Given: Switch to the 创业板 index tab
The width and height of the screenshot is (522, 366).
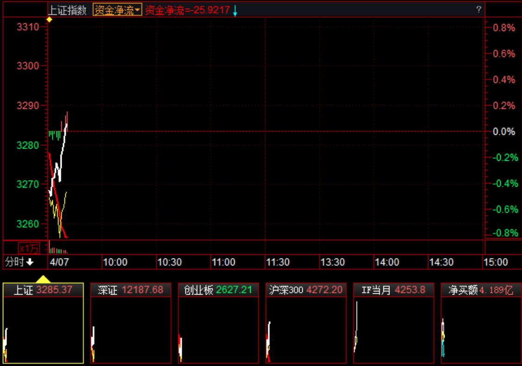Looking at the screenshot, I should pos(218,290).
